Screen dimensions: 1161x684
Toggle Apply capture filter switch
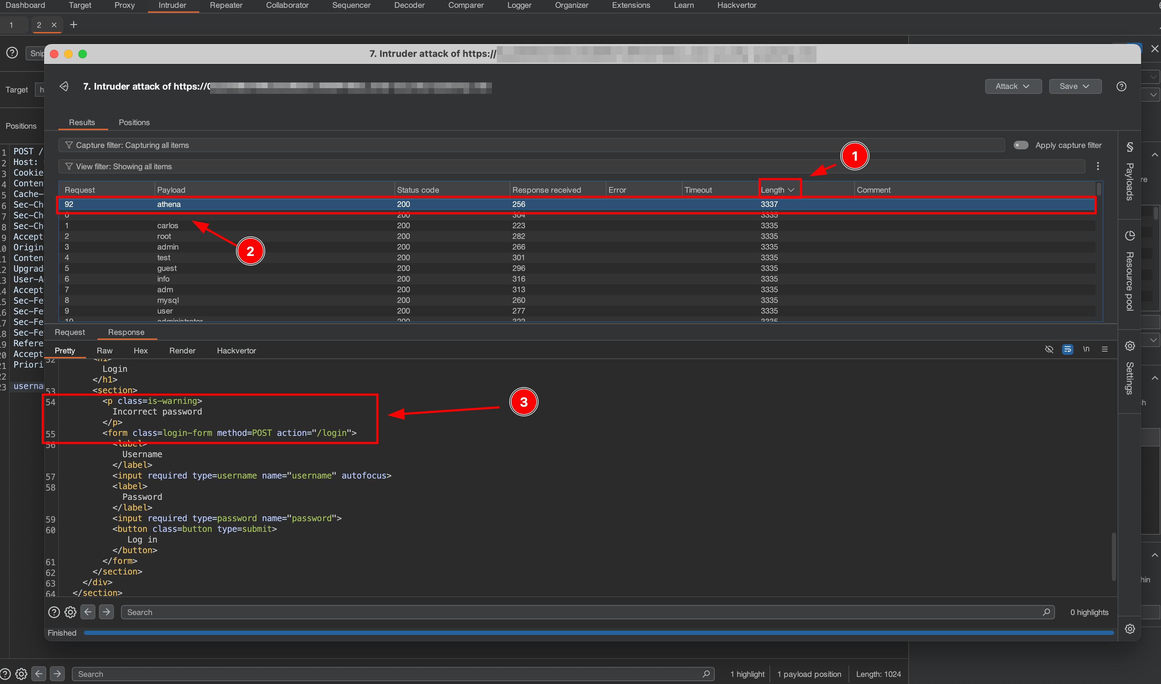coord(1021,145)
